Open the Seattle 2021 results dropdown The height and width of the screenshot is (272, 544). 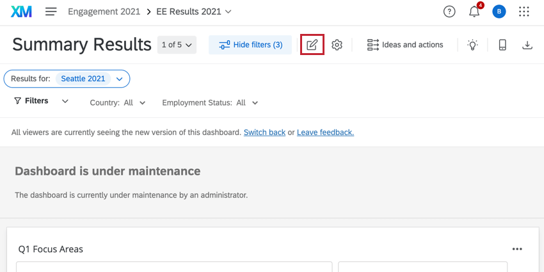coord(119,79)
